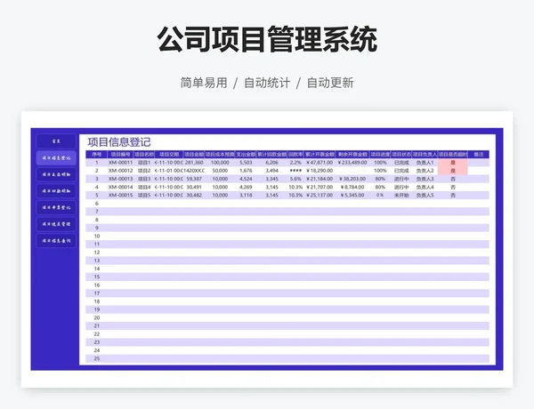Select the 0% progress cell
The width and height of the screenshot is (534, 409).
pyautogui.click(x=380, y=196)
